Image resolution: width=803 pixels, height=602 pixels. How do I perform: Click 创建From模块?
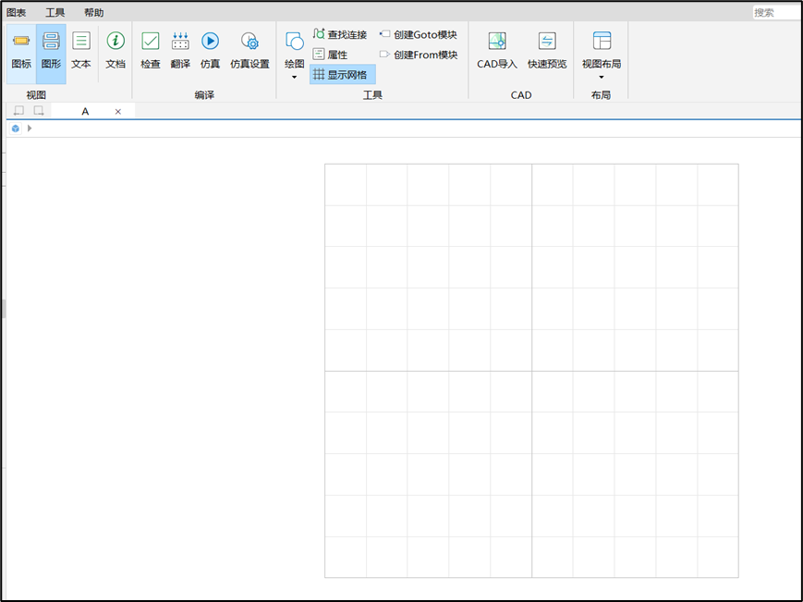419,55
